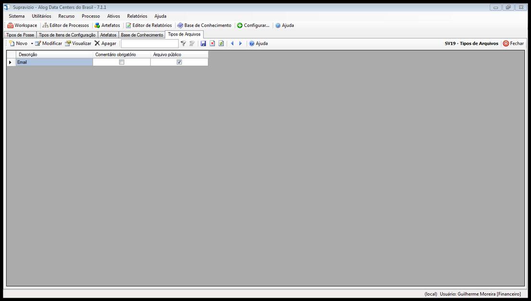Uncheck Arquivo público for the Email row
This screenshot has width=531, height=301.
pos(179,62)
